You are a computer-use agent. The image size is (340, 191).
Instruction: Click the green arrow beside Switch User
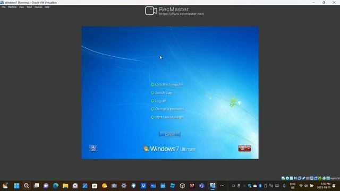point(152,93)
